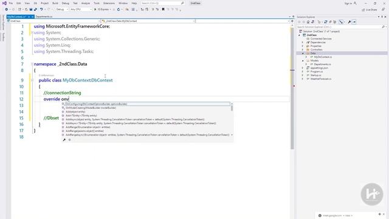Click the Sign in account icon
The height and width of the screenshot is (219, 389).
pos(355,3)
